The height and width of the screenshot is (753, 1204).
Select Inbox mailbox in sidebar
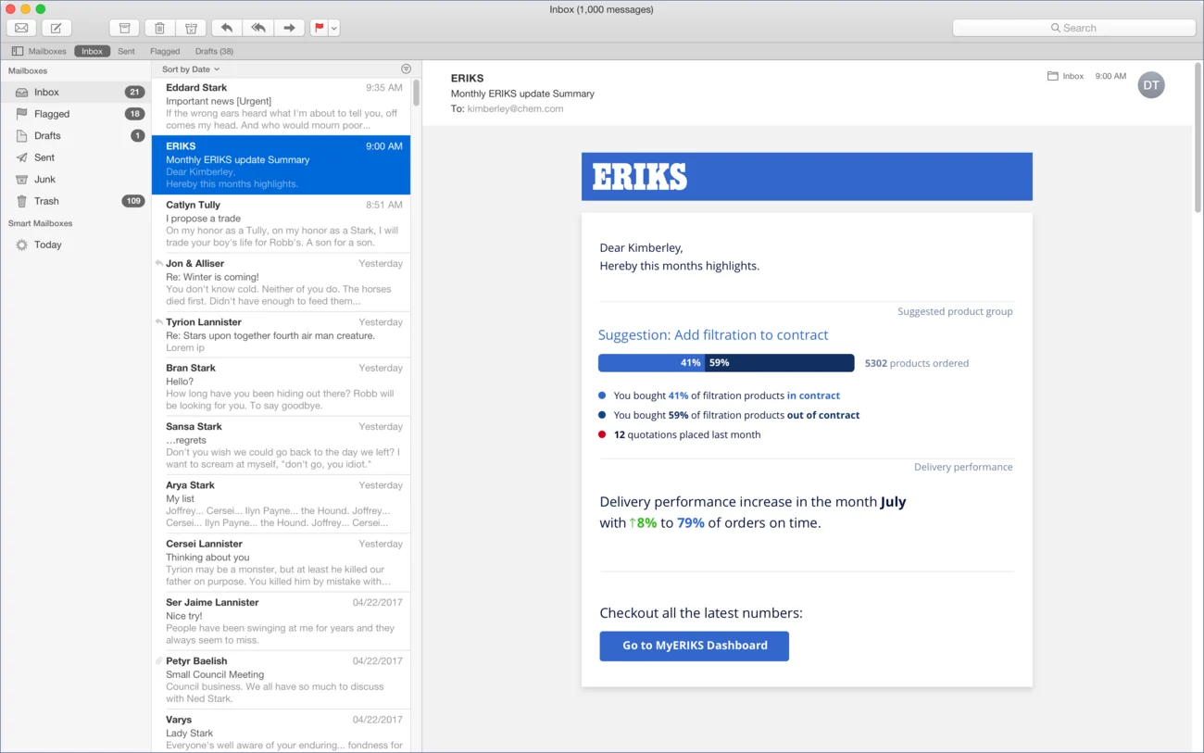[x=75, y=92]
